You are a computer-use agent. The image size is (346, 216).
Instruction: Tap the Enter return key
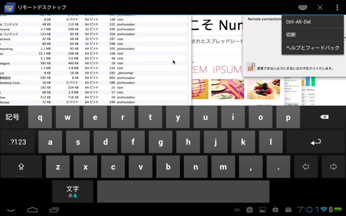(316, 142)
